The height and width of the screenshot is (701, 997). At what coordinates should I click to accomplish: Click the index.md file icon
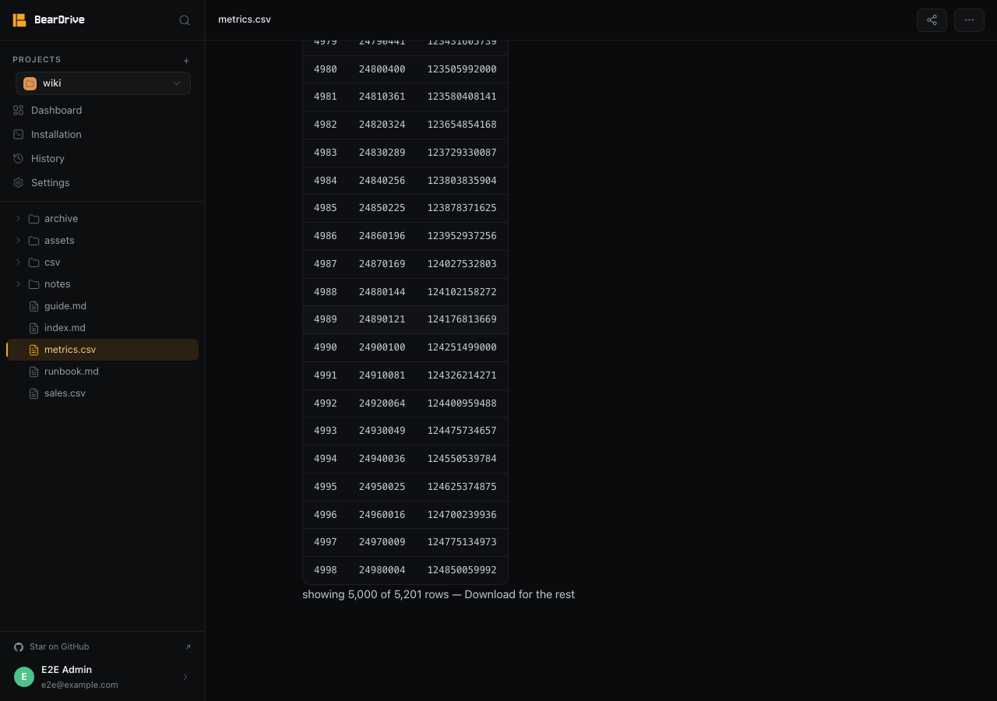[x=33, y=328]
